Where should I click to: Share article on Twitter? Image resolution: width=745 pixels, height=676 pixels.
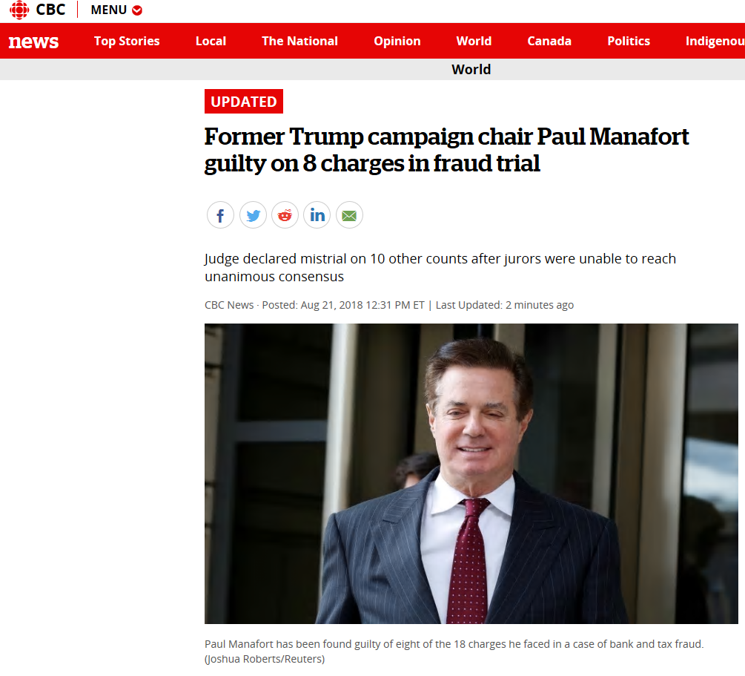[x=253, y=215]
